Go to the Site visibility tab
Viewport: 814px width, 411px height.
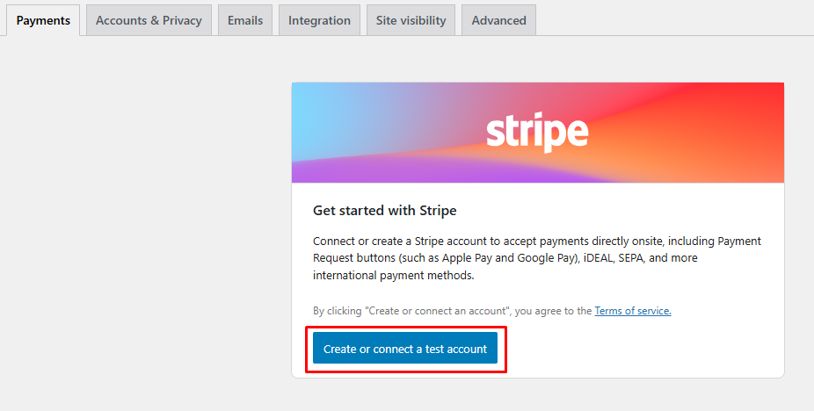click(x=411, y=20)
